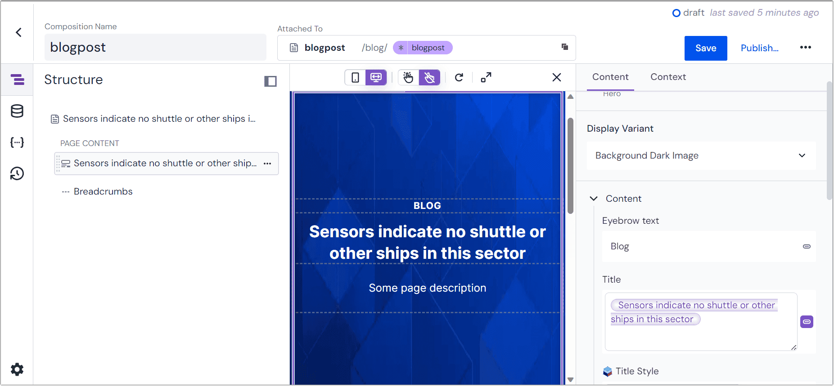
Task: Switch to the Context tab
Action: pyautogui.click(x=668, y=77)
